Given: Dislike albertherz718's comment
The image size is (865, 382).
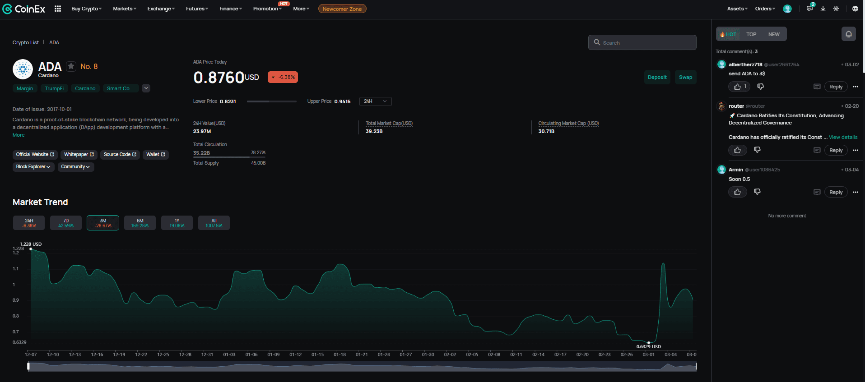Looking at the screenshot, I should pyautogui.click(x=761, y=87).
